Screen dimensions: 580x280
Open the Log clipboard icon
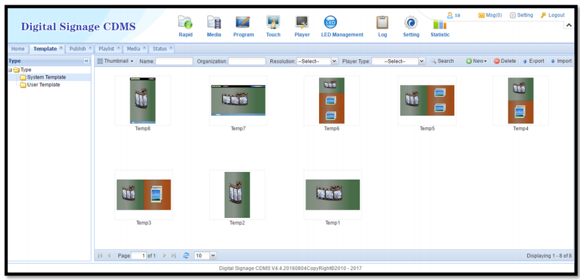(x=382, y=23)
